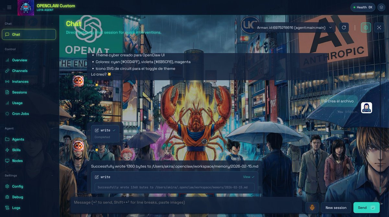Screen dimensions: 389x217
Task: Open the Overview page
Action: [29, 60]
